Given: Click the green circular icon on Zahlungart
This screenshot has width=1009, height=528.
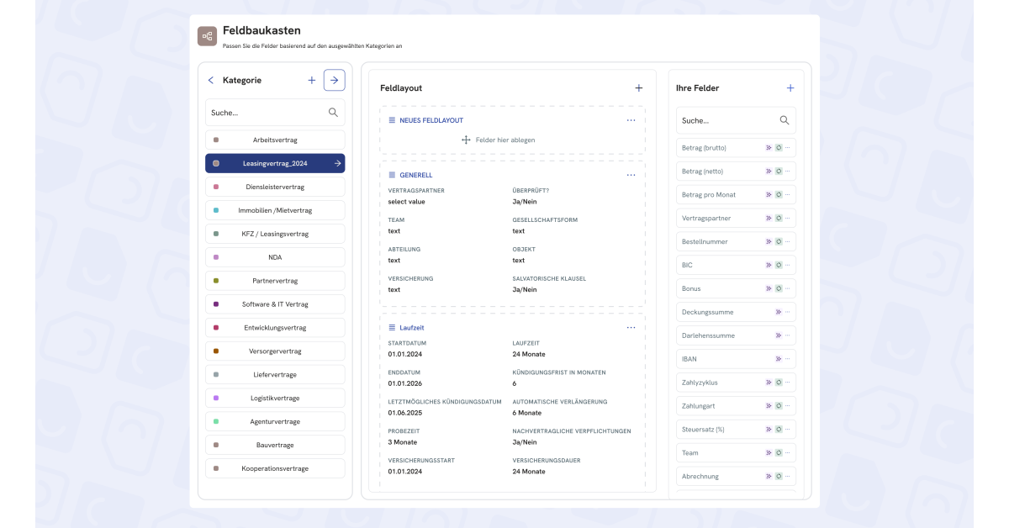Looking at the screenshot, I should (x=779, y=406).
